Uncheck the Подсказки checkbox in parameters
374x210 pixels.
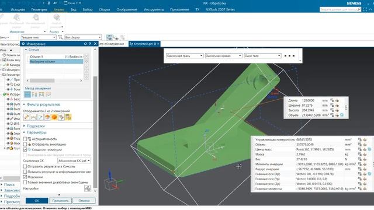tap(25, 177)
